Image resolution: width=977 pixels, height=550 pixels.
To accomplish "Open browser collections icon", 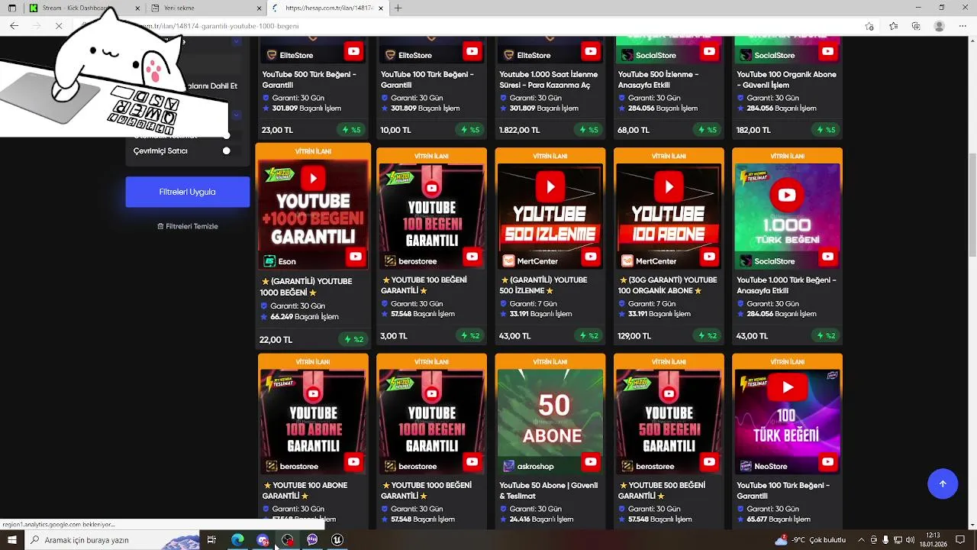I will 916,26.
